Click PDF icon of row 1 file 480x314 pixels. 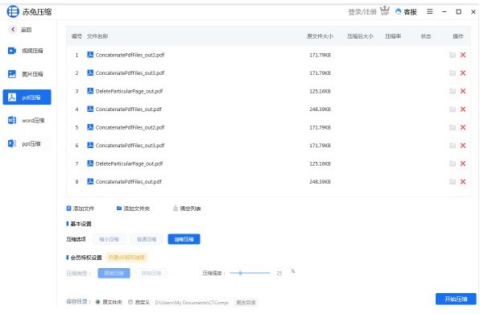coord(90,55)
